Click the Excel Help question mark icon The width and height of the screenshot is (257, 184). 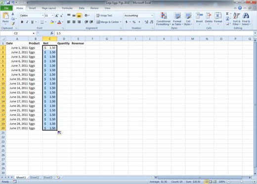tap(240, 8)
